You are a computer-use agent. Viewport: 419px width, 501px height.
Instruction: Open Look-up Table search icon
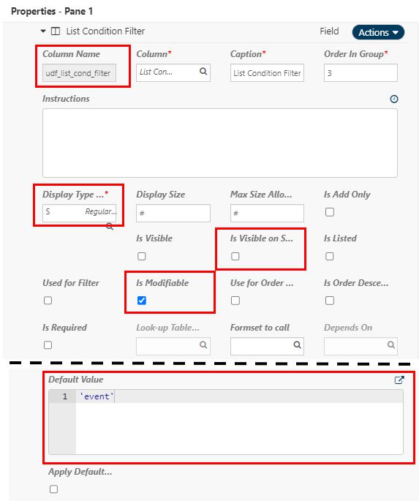[203, 344]
